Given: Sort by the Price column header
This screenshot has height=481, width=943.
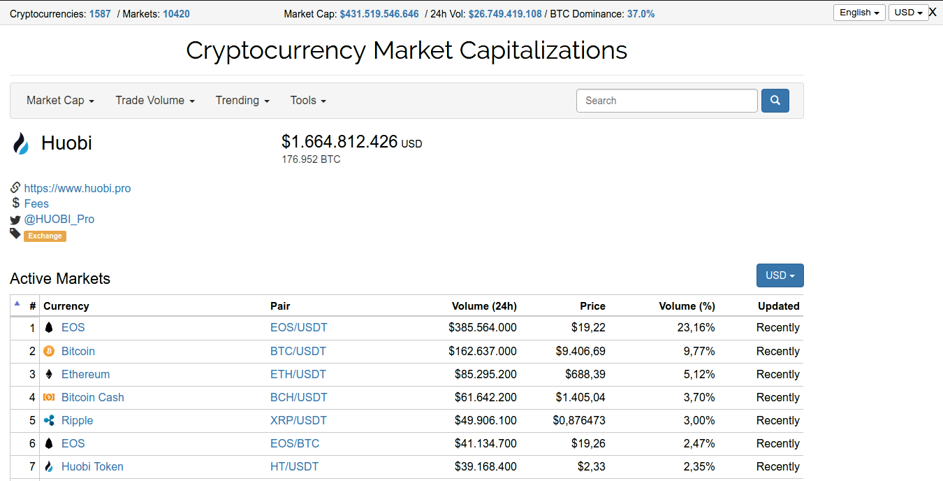Looking at the screenshot, I should (x=592, y=306).
